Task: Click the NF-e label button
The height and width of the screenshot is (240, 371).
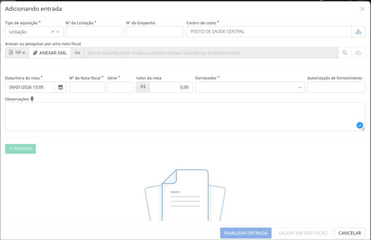Action: tap(17, 53)
